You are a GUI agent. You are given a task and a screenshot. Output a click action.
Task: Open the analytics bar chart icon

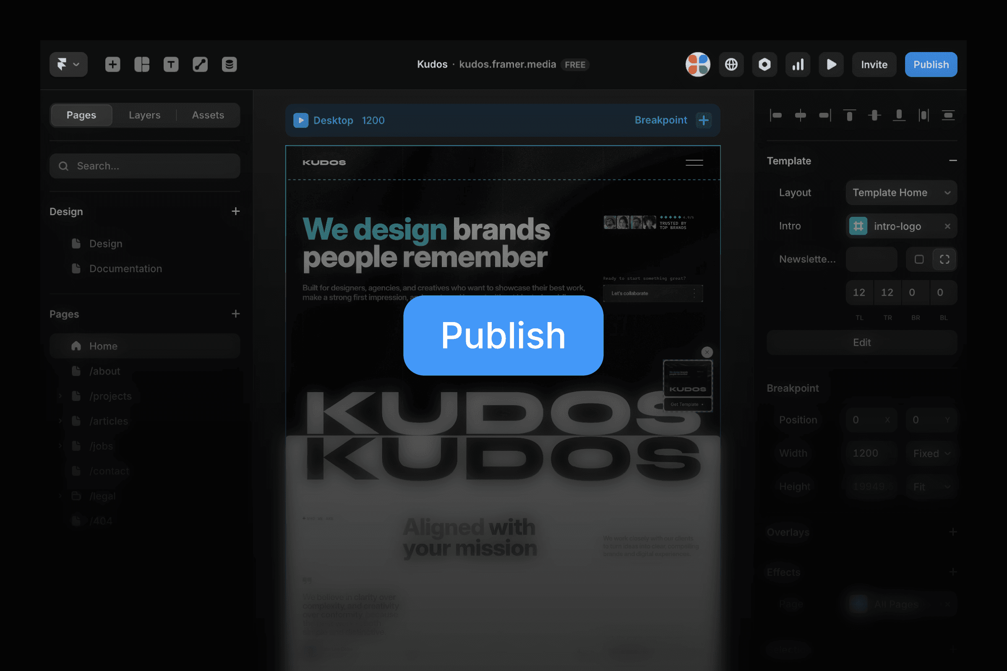click(x=798, y=65)
